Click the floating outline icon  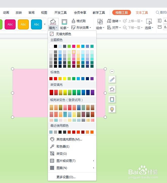coord(112,99)
